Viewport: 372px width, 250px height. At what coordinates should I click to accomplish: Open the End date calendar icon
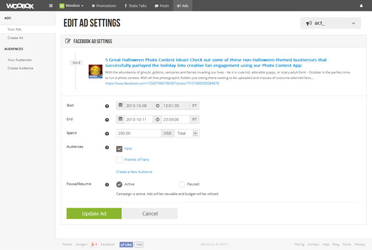(x=121, y=119)
